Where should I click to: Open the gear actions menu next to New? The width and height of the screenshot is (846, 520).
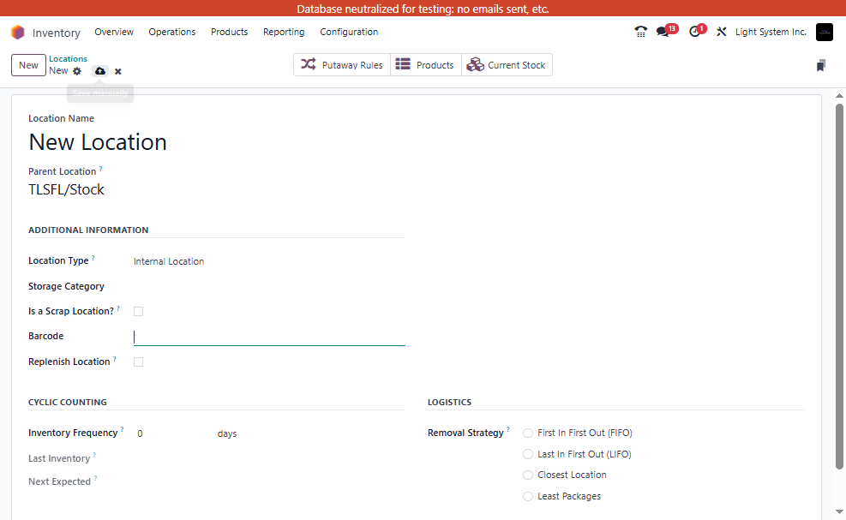(x=77, y=71)
